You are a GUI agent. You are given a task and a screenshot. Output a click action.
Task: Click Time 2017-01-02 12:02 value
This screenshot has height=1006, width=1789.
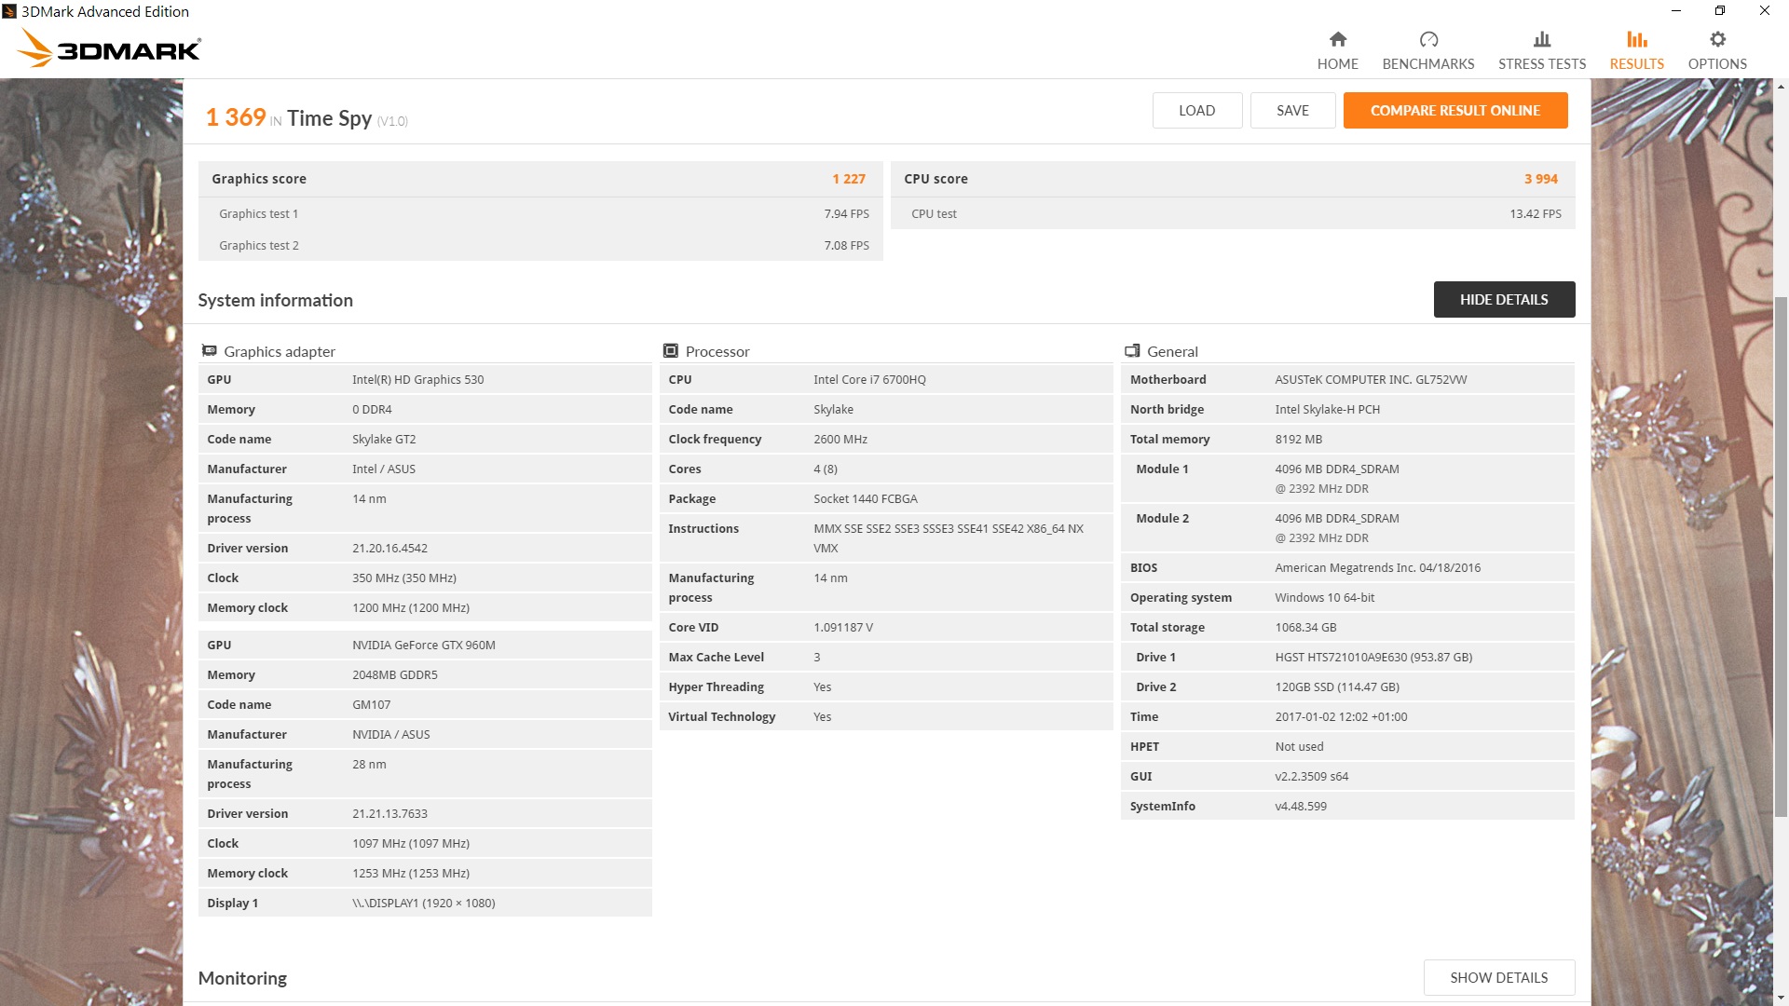click(1341, 716)
